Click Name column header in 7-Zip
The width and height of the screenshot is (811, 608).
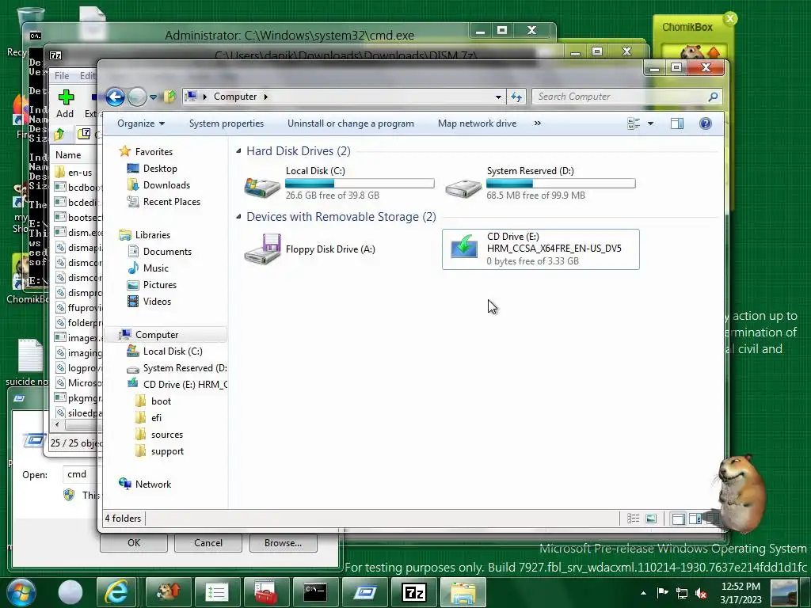point(68,155)
